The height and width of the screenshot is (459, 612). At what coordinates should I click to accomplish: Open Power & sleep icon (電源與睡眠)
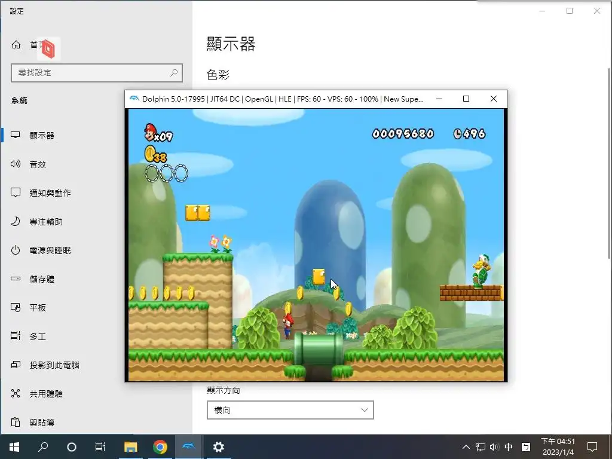click(15, 250)
